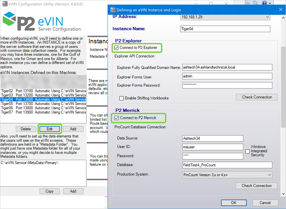Open dropdown arrow next to help icon
The image size is (286, 209).
[x=270, y=3]
